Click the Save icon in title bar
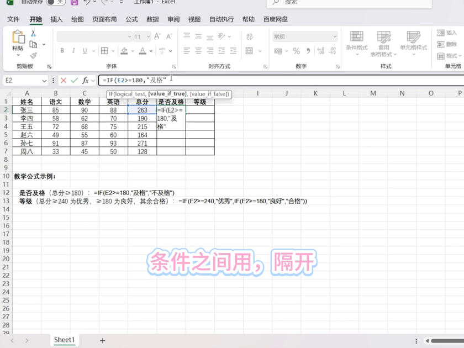The width and height of the screenshot is (464, 348). (x=74, y=2)
